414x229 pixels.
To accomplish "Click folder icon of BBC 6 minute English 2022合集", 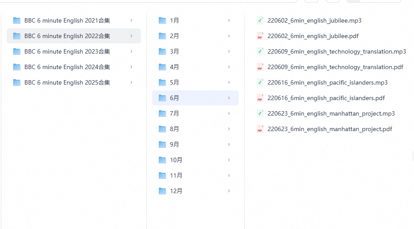I will [16, 36].
